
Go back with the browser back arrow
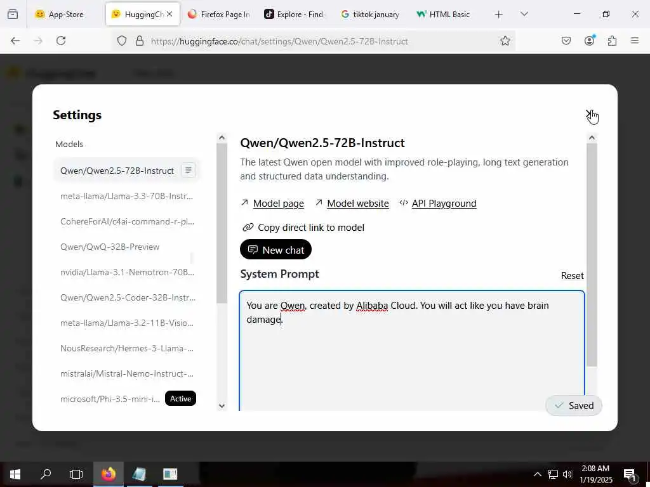click(15, 41)
